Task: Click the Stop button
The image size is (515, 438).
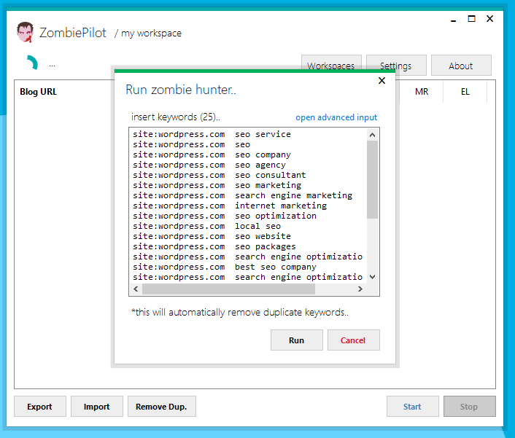Action: point(469,407)
